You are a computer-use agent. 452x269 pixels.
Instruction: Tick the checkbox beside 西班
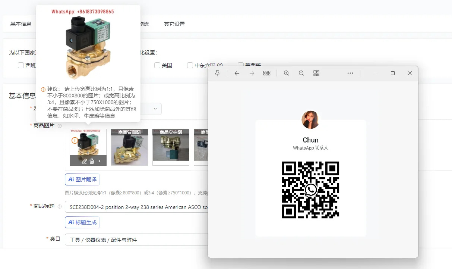click(21, 66)
